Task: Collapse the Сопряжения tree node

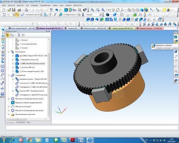Action: 9,75
